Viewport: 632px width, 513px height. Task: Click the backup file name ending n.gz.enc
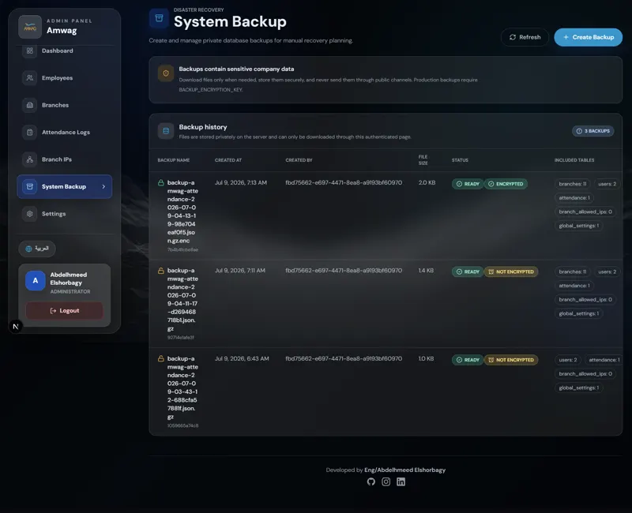click(182, 212)
